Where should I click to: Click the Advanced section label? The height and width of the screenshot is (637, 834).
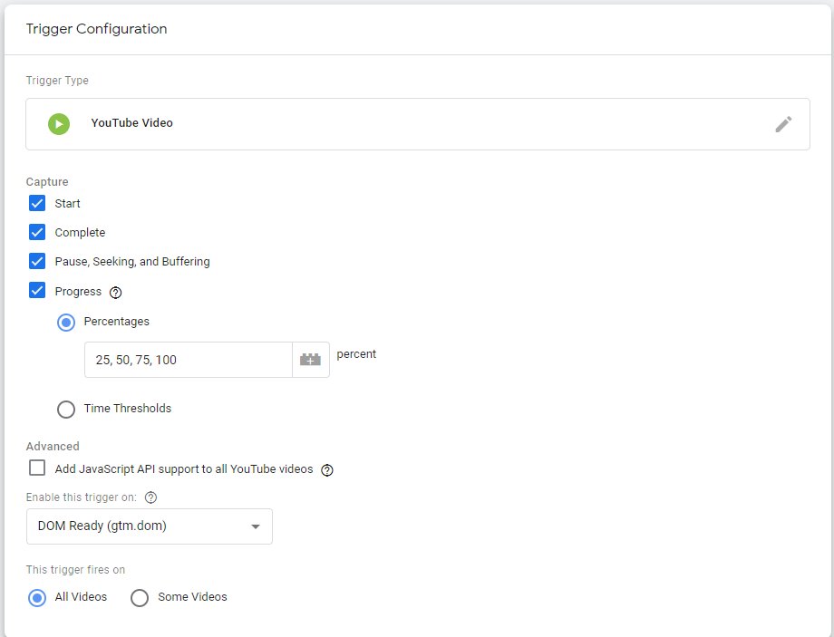click(53, 447)
